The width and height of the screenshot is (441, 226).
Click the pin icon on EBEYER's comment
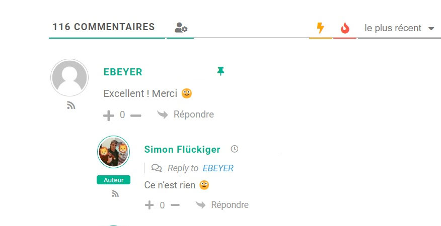click(220, 71)
